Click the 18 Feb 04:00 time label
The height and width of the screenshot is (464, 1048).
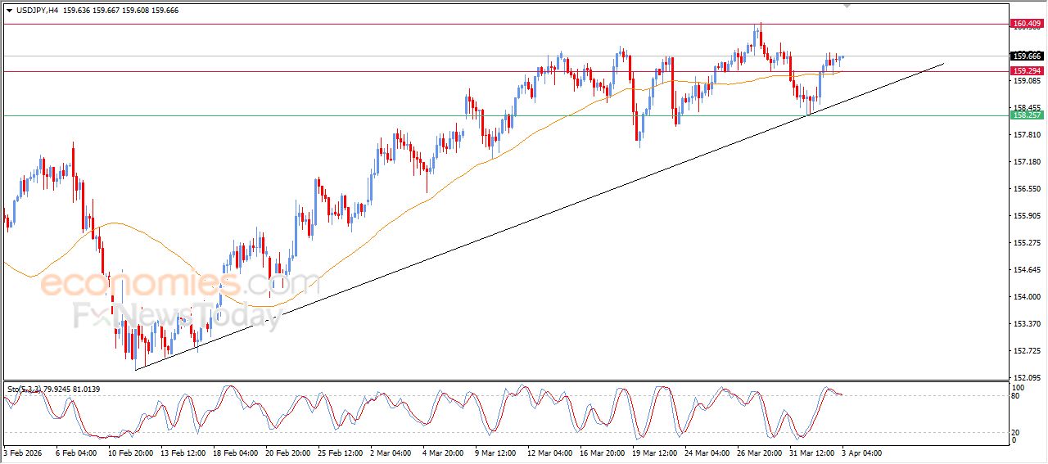(235, 453)
